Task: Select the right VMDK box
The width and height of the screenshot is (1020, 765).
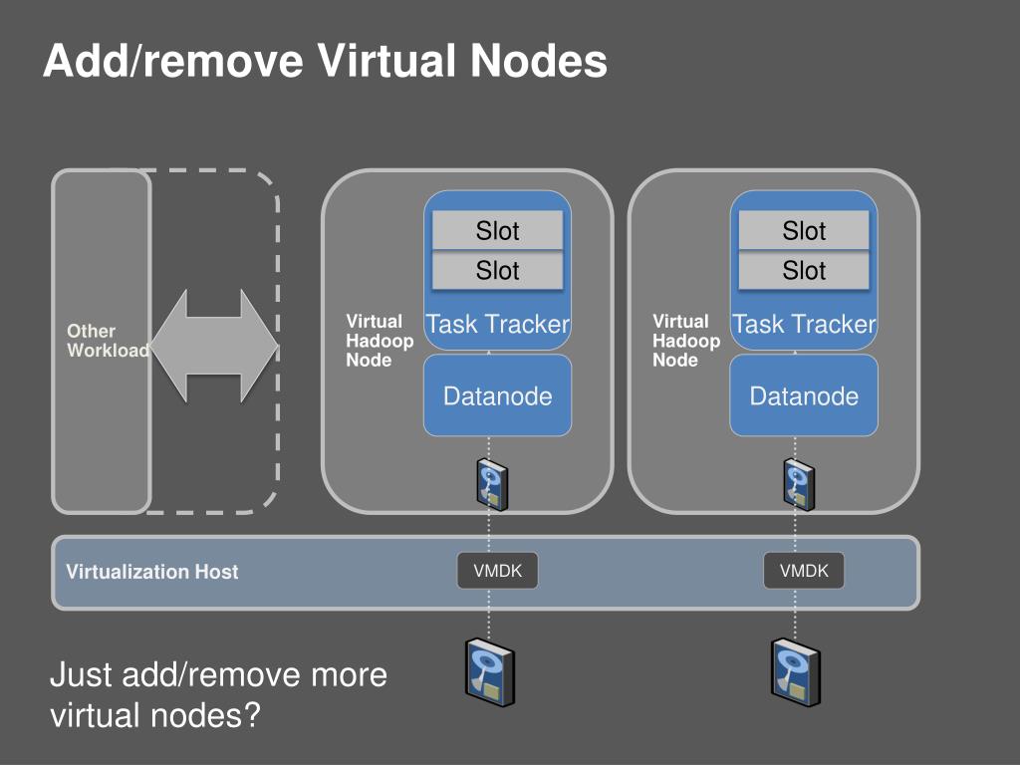Action: [x=804, y=571]
